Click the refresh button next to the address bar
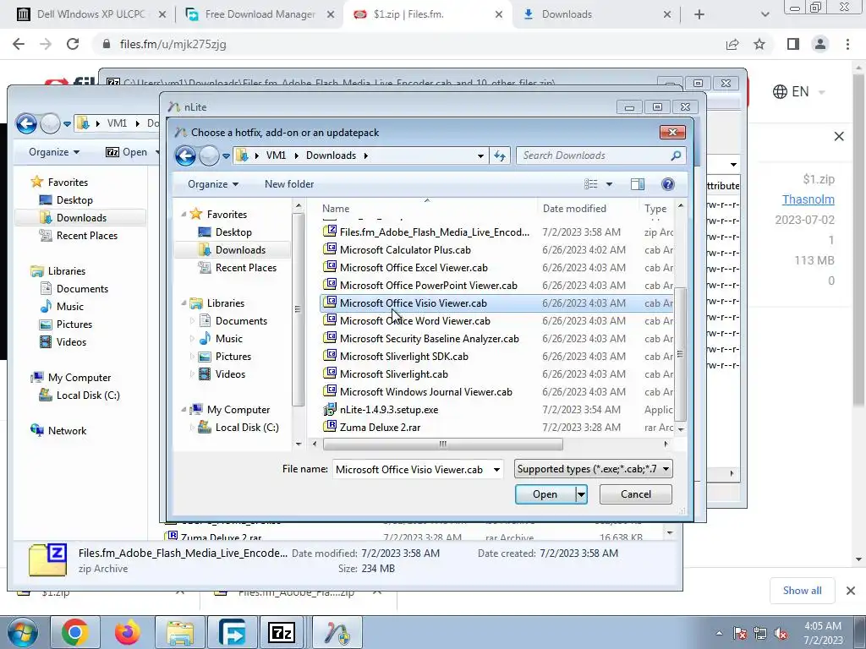The height and width of the screenshot is (649, 866). [500, 156]
